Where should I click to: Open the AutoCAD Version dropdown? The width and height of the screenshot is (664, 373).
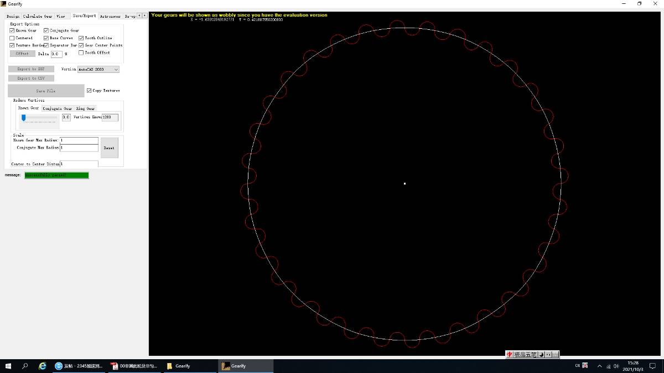pos(98,70)
